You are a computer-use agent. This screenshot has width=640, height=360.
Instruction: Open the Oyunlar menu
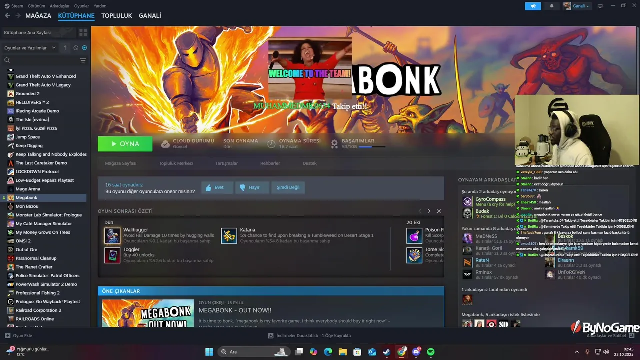pos(82,6)
